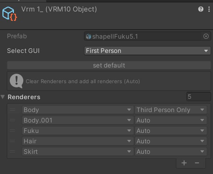Open the Body renderer selection dropdown
The image size is (213, 174).
pyautogui.click(x=77, y=110)
